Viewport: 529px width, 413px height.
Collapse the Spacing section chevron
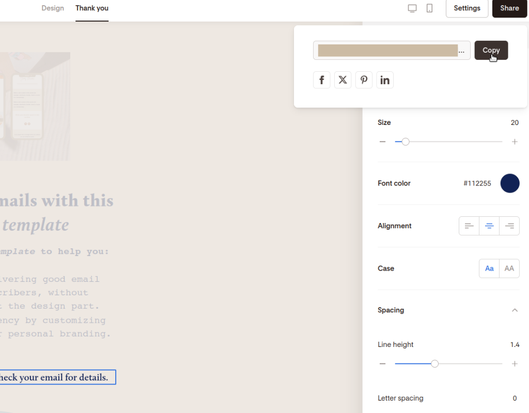click(515, 310)
